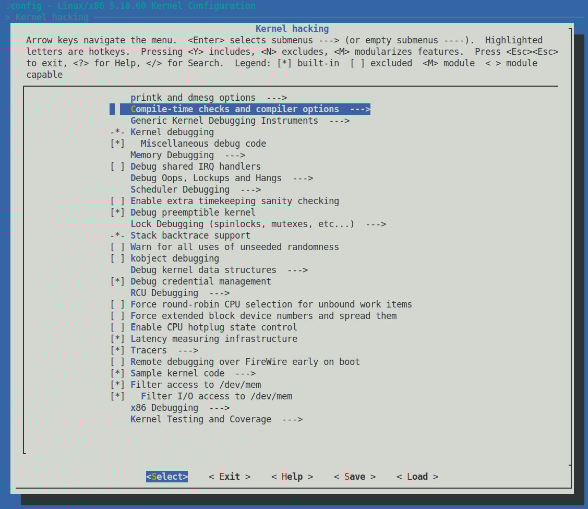Viewport: 588px width, 509px height.
Task: Open printk and dmesg options submenu
Action: 209,98
